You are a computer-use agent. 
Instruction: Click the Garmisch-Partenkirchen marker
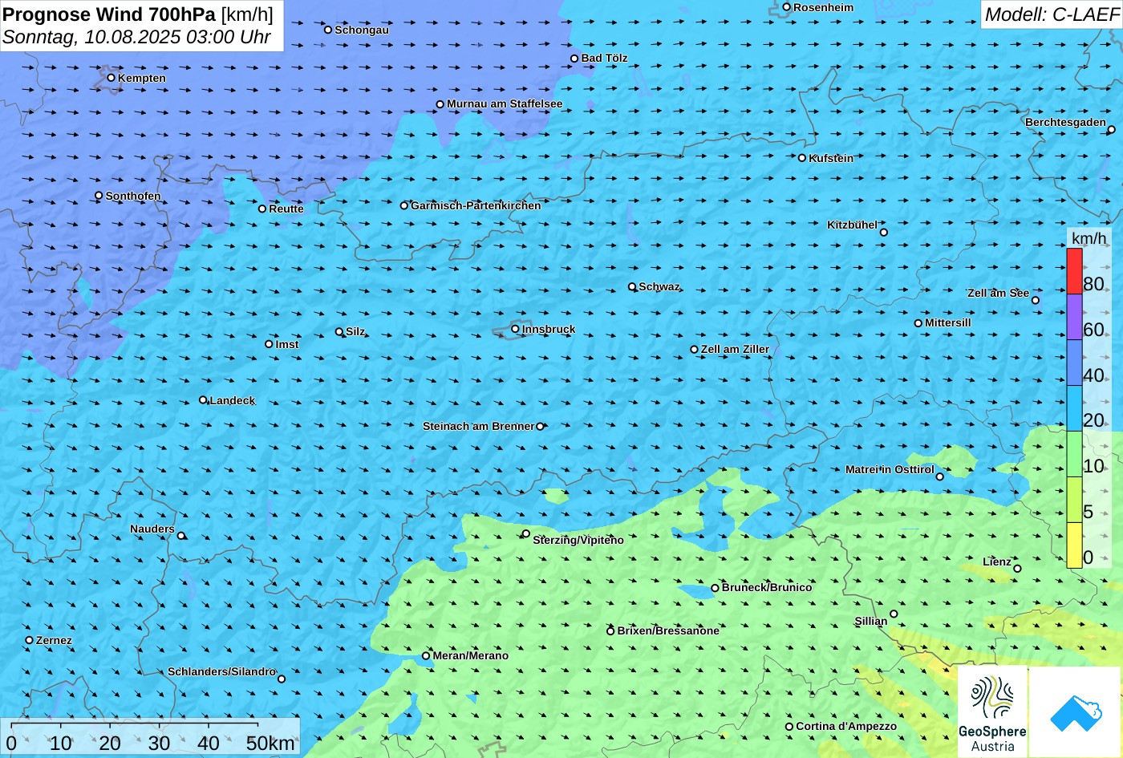click(404, 205)
